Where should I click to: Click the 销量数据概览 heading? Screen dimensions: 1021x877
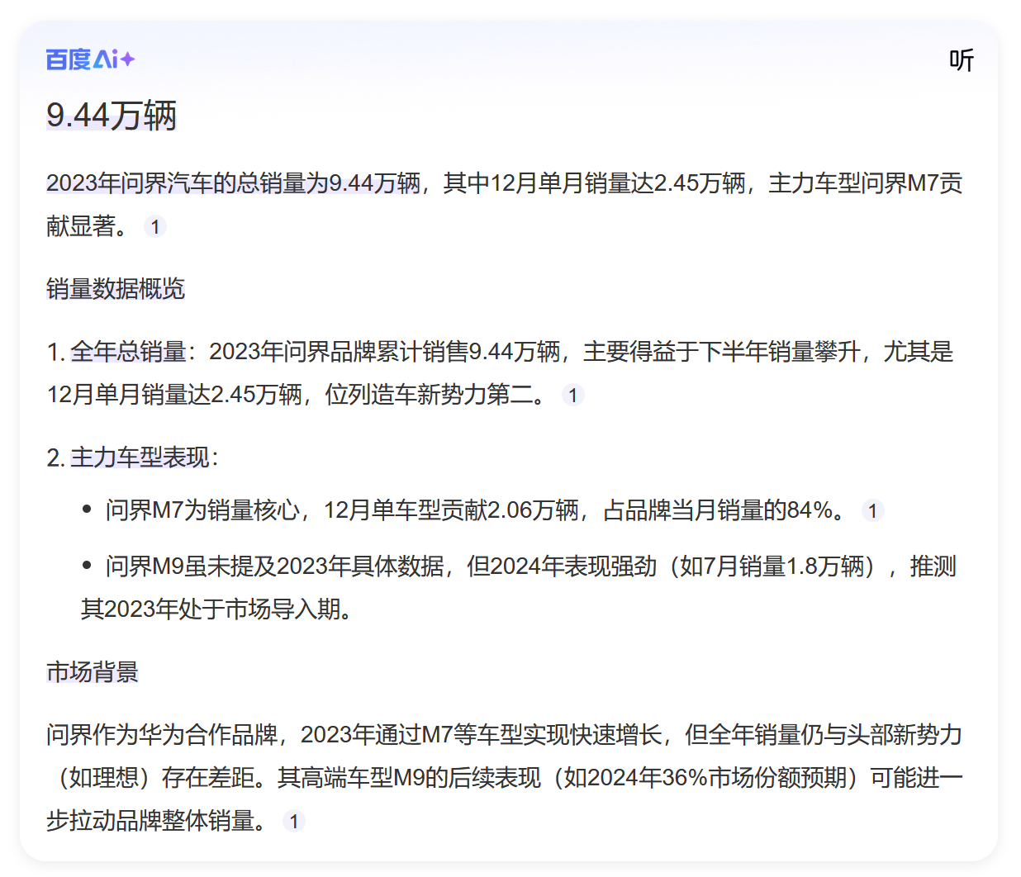pyautogui.click(x=116, y=288)
